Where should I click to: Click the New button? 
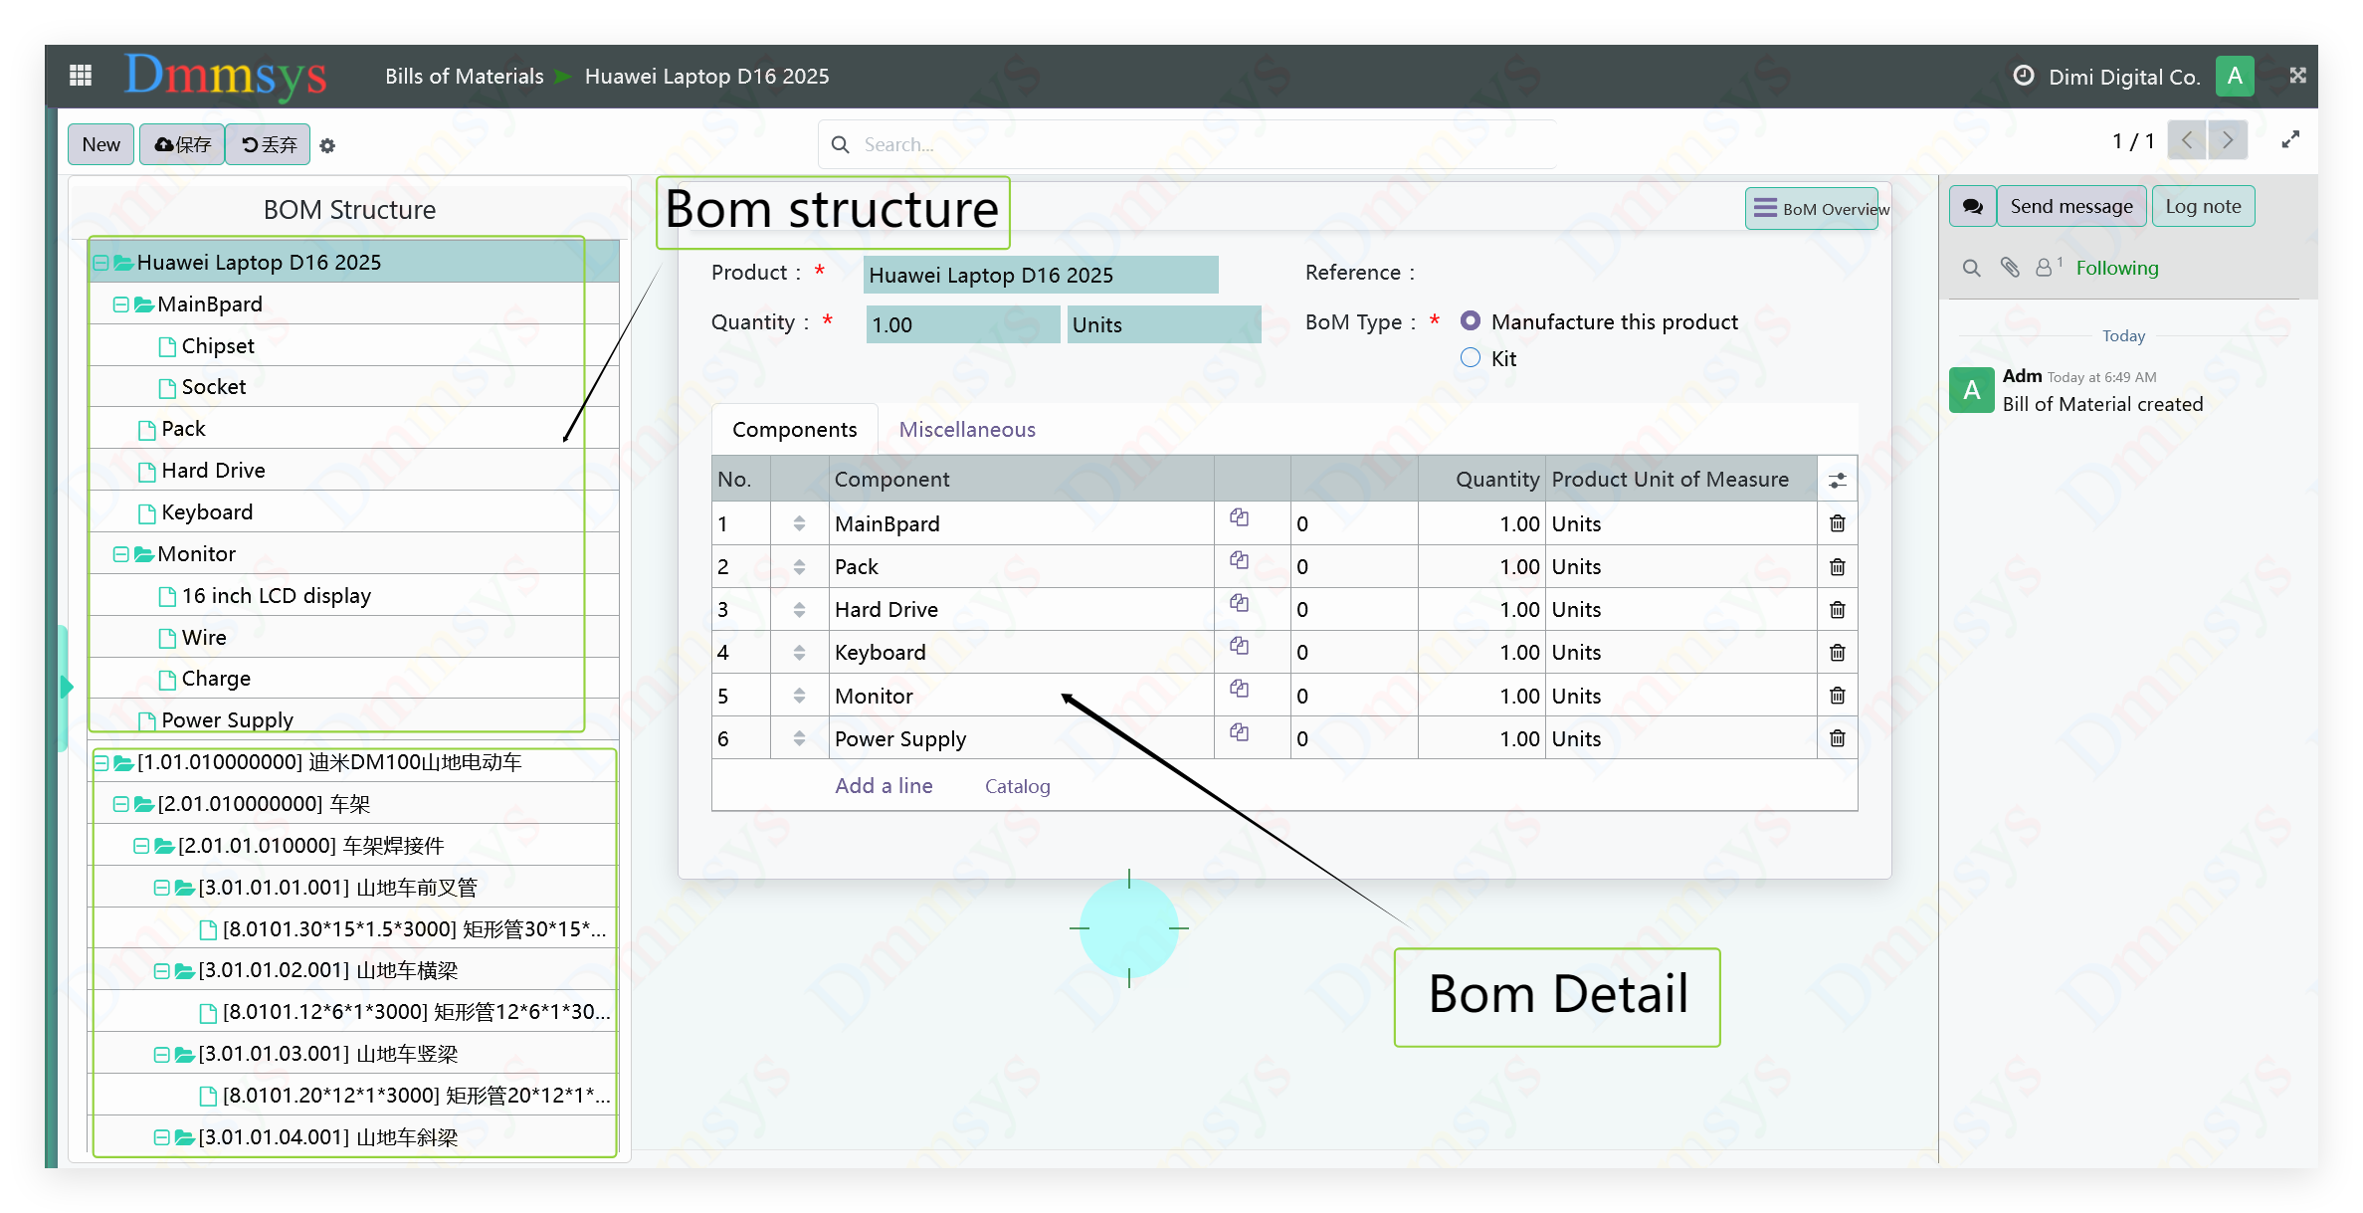(x=101, y=144)
